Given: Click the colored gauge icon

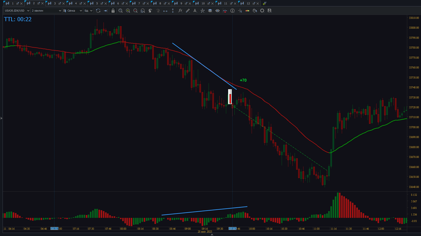Looking at the screenshot, I should tap(247, 11).
